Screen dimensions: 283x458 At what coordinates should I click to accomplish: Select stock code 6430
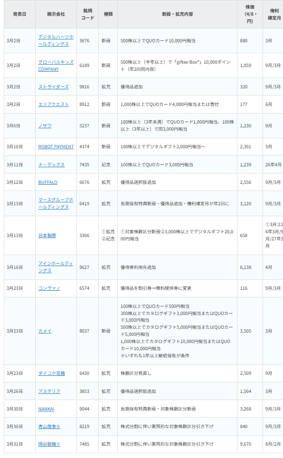click(x=85, y=373)
